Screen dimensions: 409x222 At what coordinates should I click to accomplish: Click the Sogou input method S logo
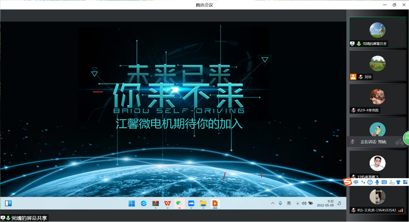348,182
